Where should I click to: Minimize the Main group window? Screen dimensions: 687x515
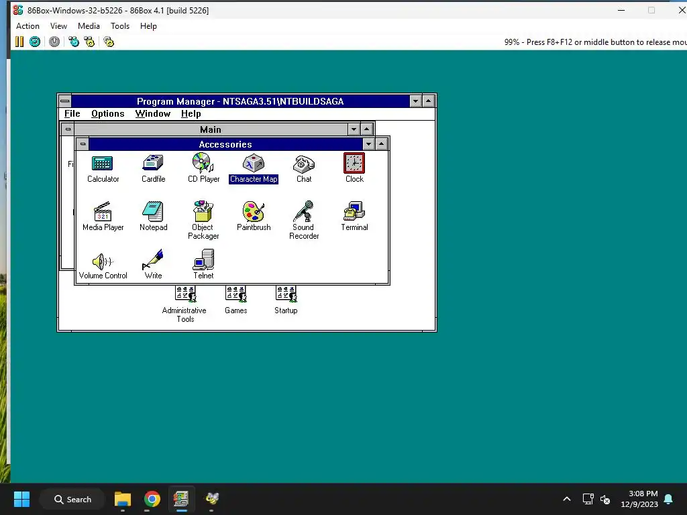click(354, 129)
